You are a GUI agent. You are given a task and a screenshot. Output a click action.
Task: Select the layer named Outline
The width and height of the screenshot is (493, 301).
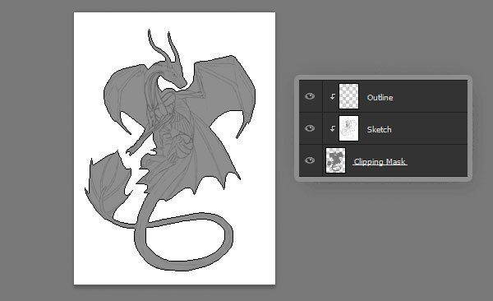(380, 98)
